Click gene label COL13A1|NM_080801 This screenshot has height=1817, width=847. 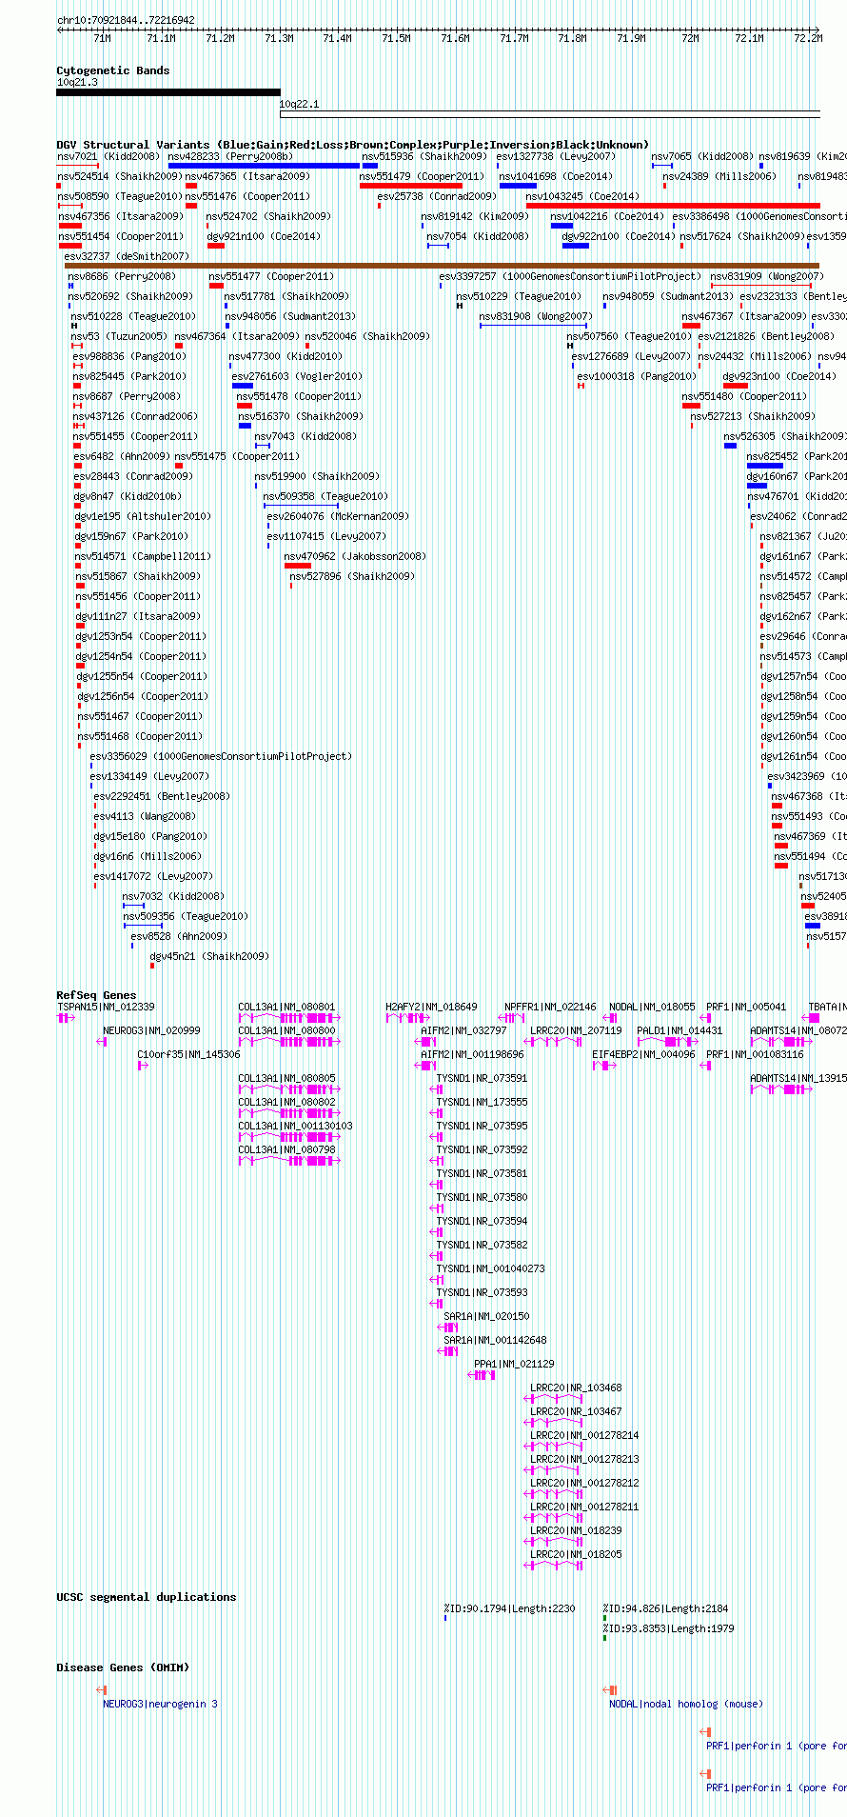286,1007
